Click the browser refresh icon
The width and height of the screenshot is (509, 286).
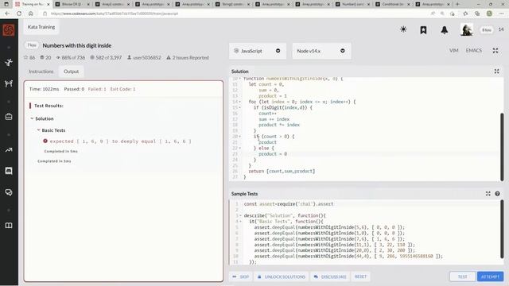coord(19,14)
